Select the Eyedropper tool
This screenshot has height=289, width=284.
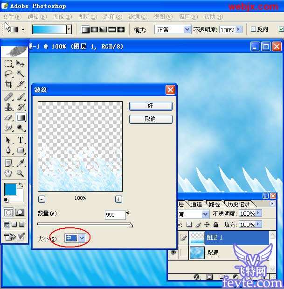click(x=21, y=162)
